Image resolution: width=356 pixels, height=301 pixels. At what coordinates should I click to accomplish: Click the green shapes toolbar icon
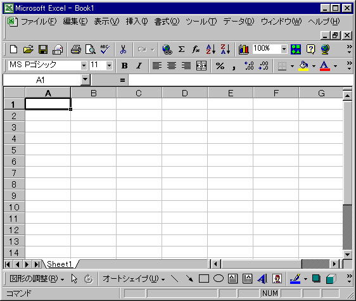pyautogui.click(x=296, y=49)
